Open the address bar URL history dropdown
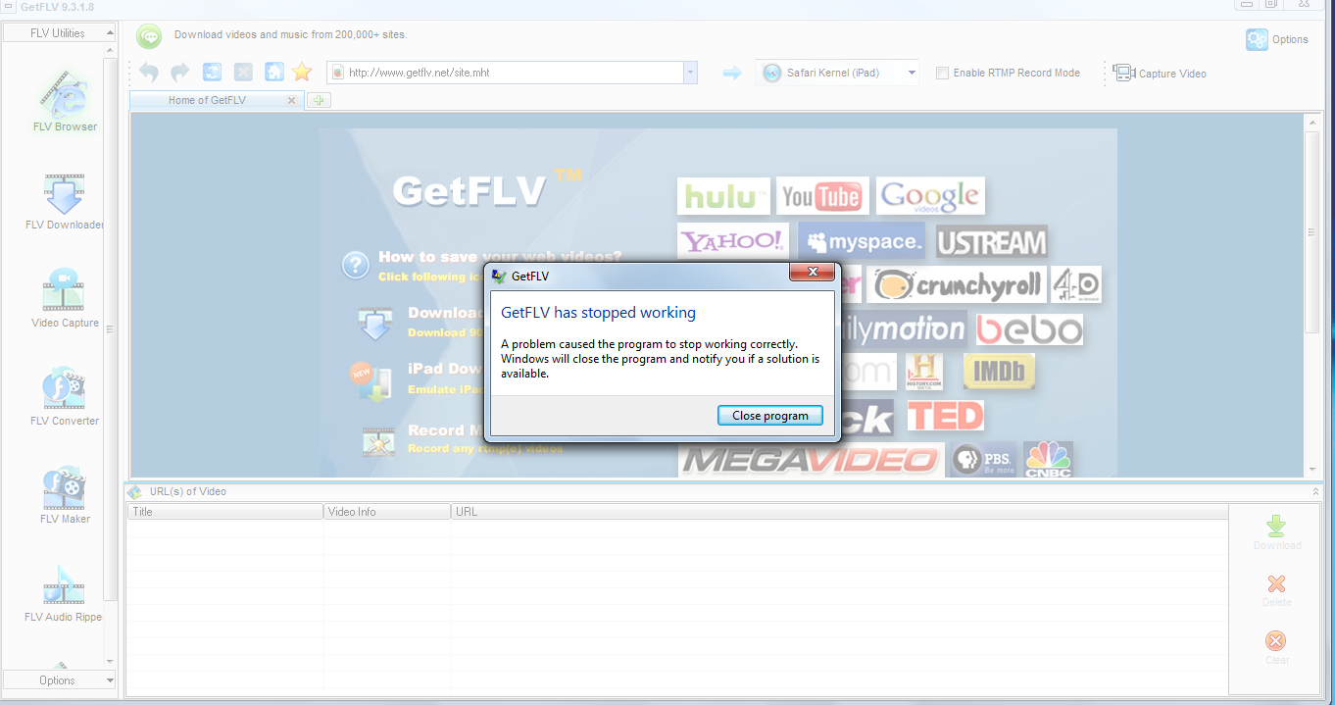 (690, 73)
